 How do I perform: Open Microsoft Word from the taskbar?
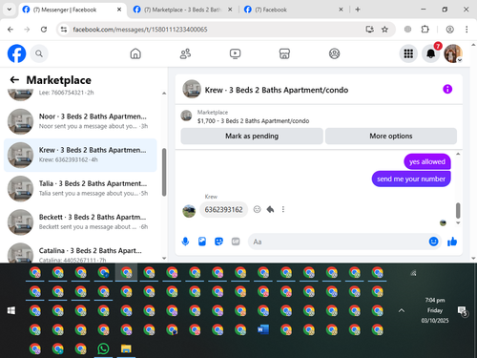(263, 329)
